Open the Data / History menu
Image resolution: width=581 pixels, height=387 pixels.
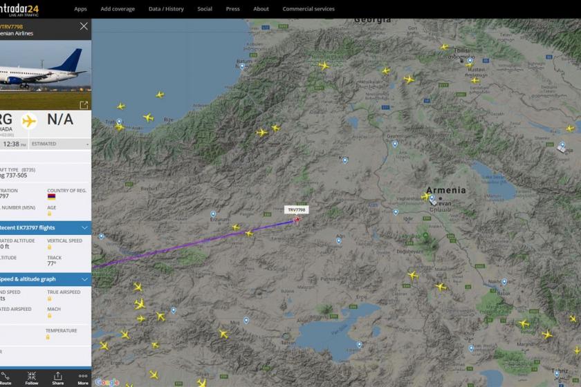pyautogui.click(x=166, y=9)
